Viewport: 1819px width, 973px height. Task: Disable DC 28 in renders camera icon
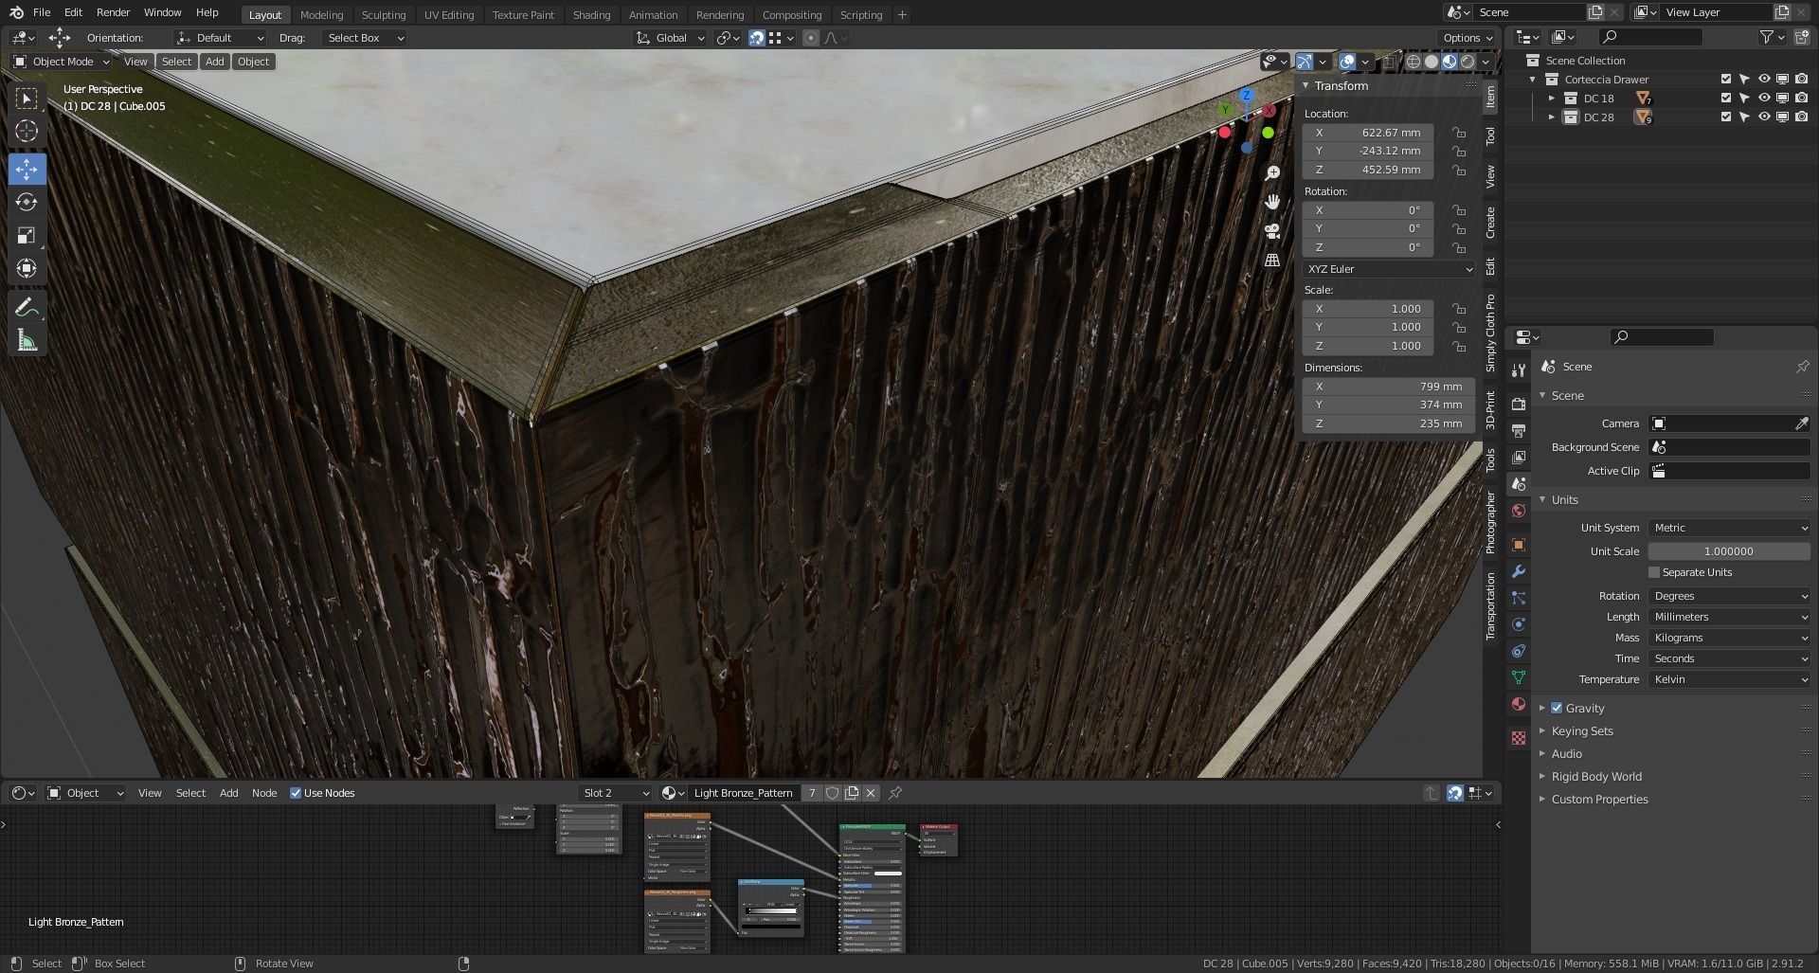click(1801, 117)
